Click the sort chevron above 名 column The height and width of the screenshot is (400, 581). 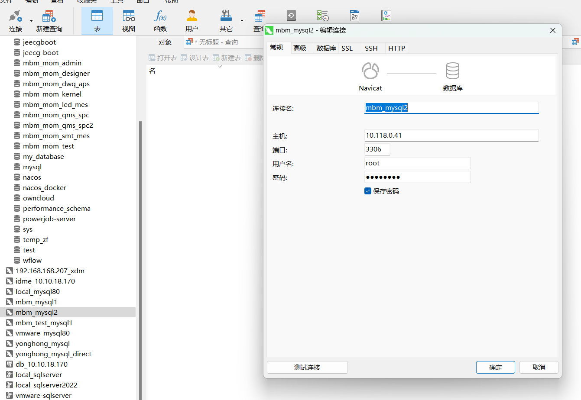coord(220,66)
